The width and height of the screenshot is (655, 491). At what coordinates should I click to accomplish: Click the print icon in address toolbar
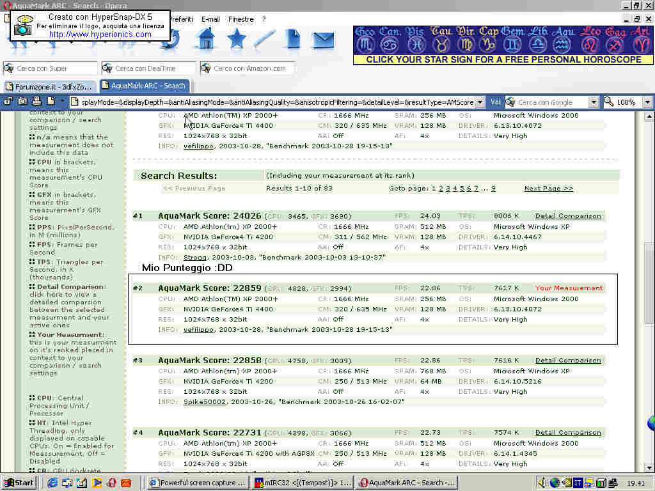pyautogui.click(x=36, y=102)
